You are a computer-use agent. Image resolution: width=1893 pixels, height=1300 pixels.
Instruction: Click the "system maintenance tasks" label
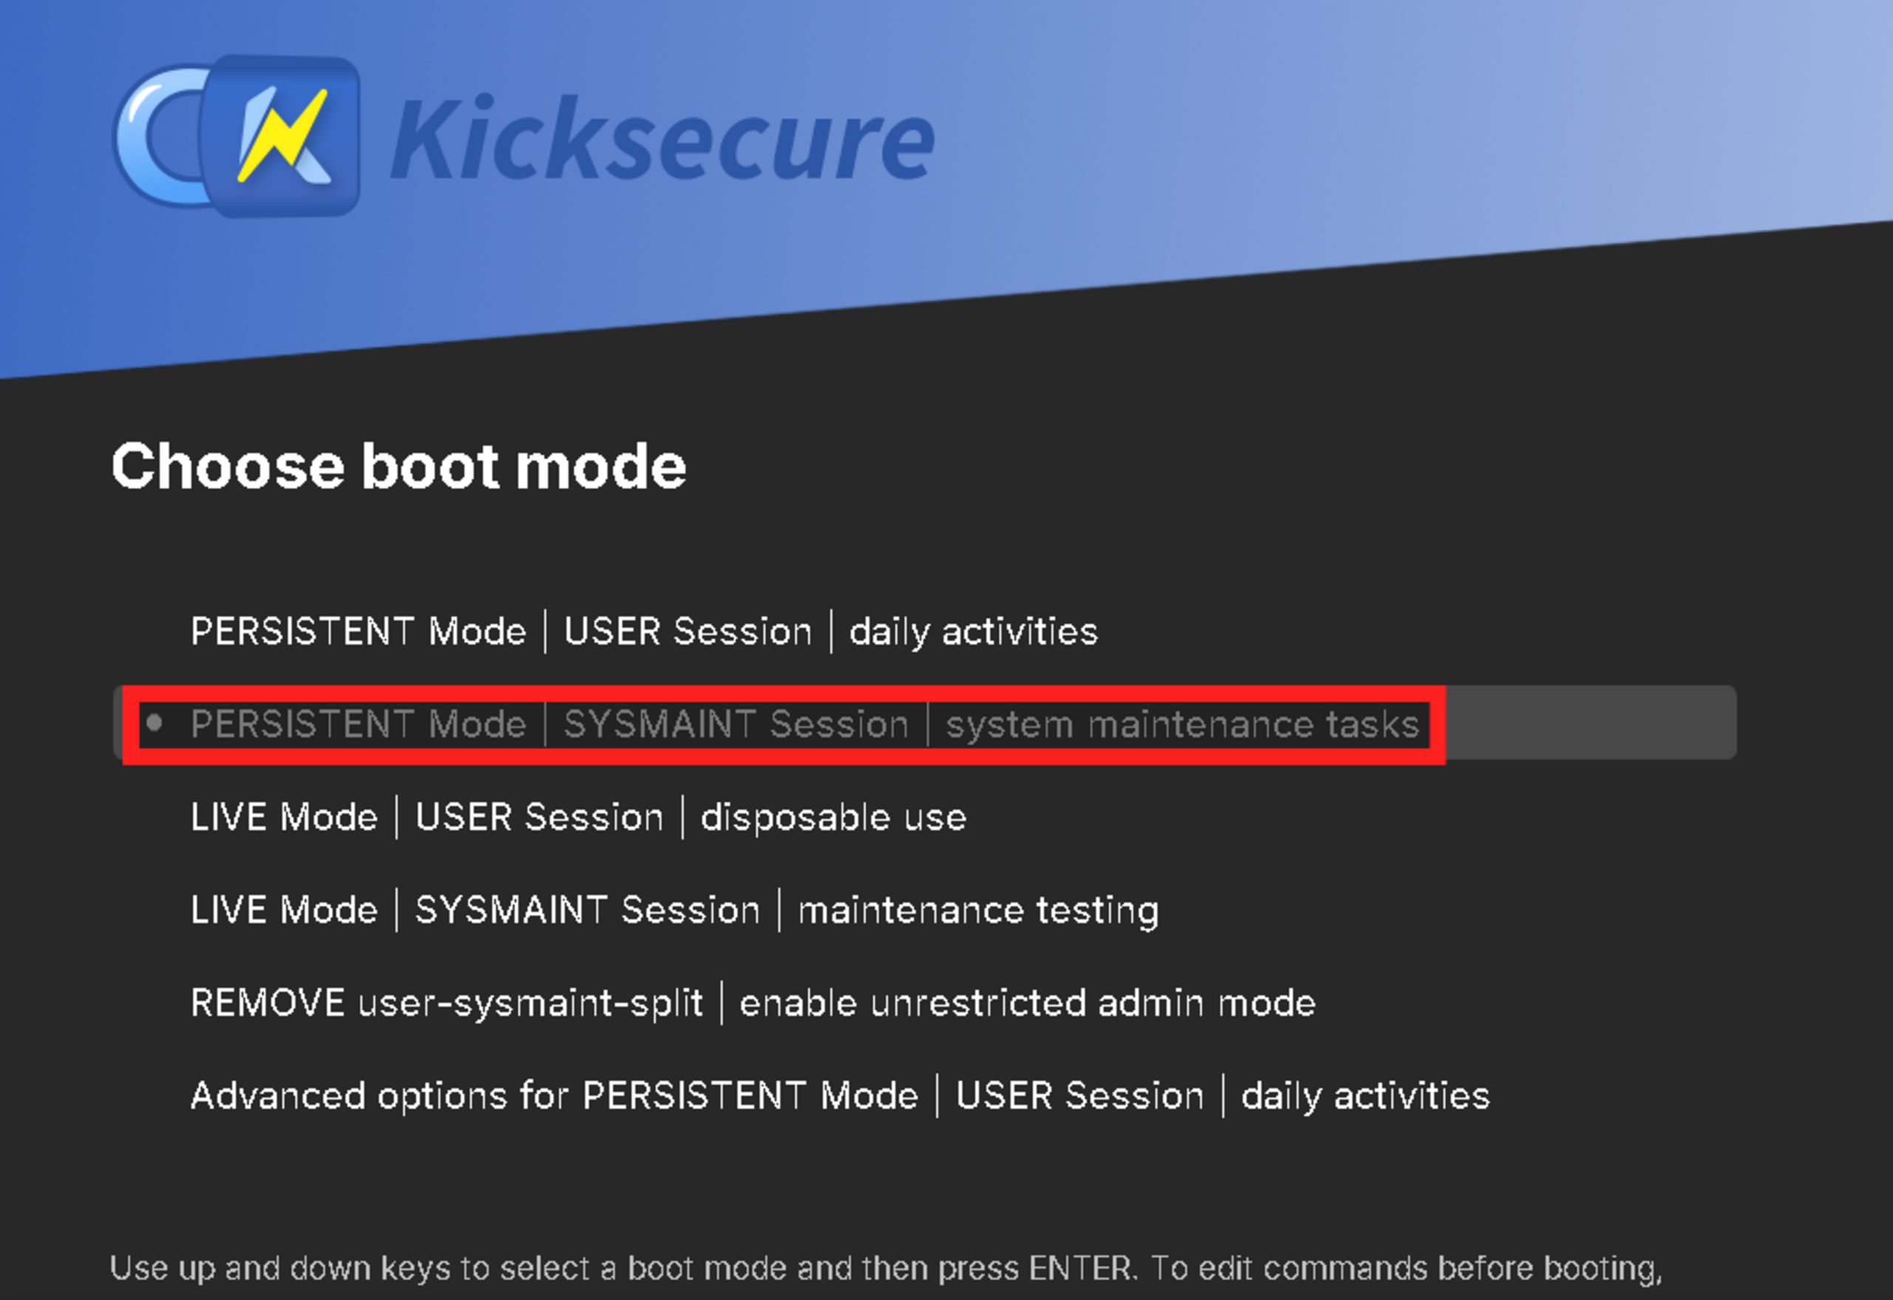(1182, 724)
